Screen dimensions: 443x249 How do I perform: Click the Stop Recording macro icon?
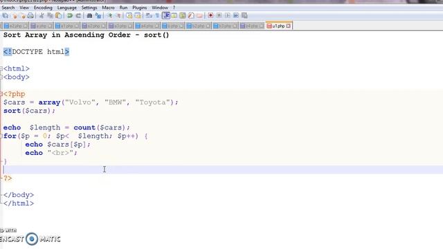[219, 15]
